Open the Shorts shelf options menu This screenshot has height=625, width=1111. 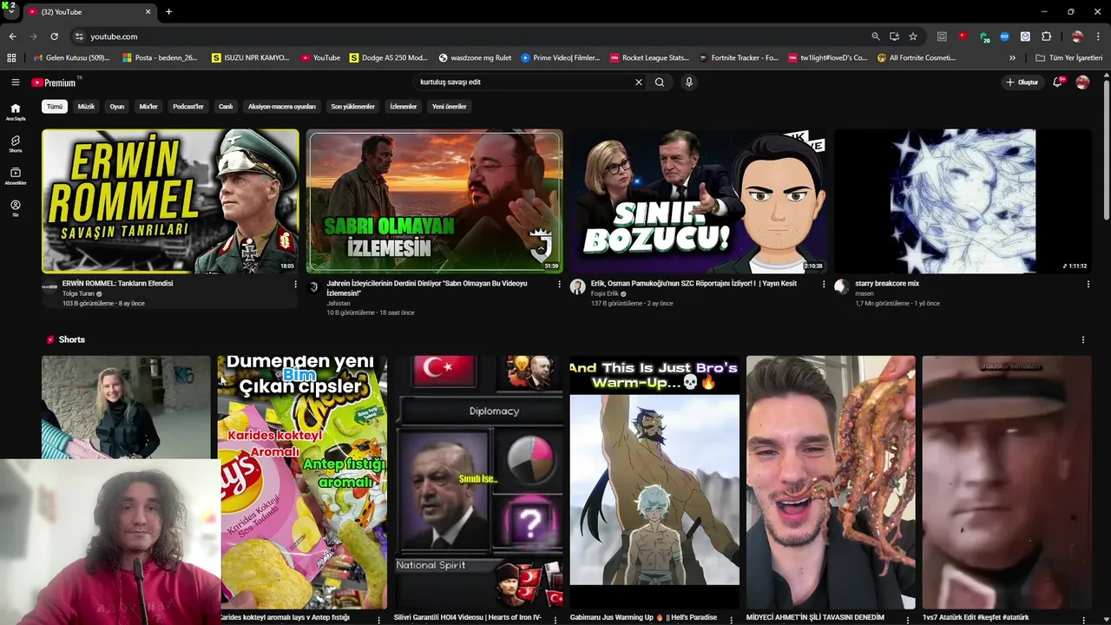1082,339
